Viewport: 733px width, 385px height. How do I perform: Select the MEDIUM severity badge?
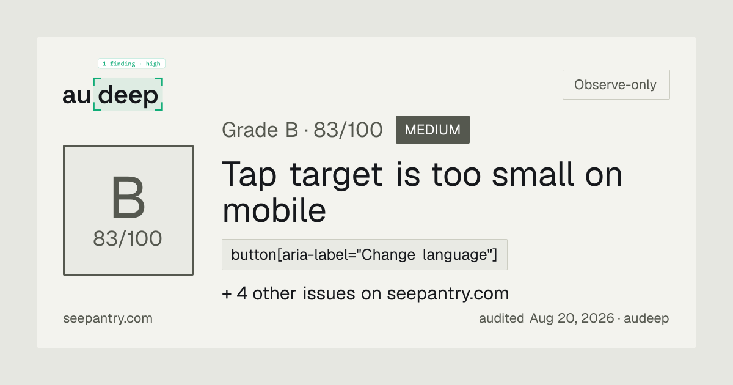pos(432,130)
